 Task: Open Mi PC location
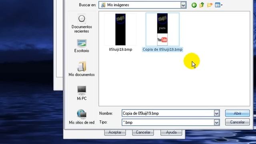[82, 93]
